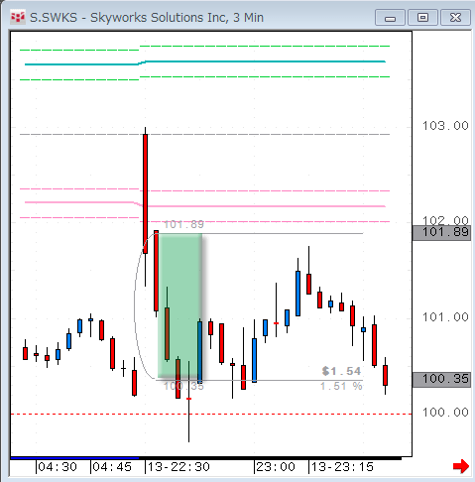Click the 23:00 time axis label

276,467
